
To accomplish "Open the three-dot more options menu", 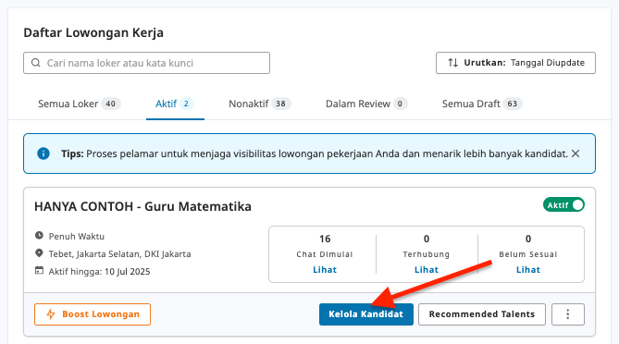I will pos(568,314).
